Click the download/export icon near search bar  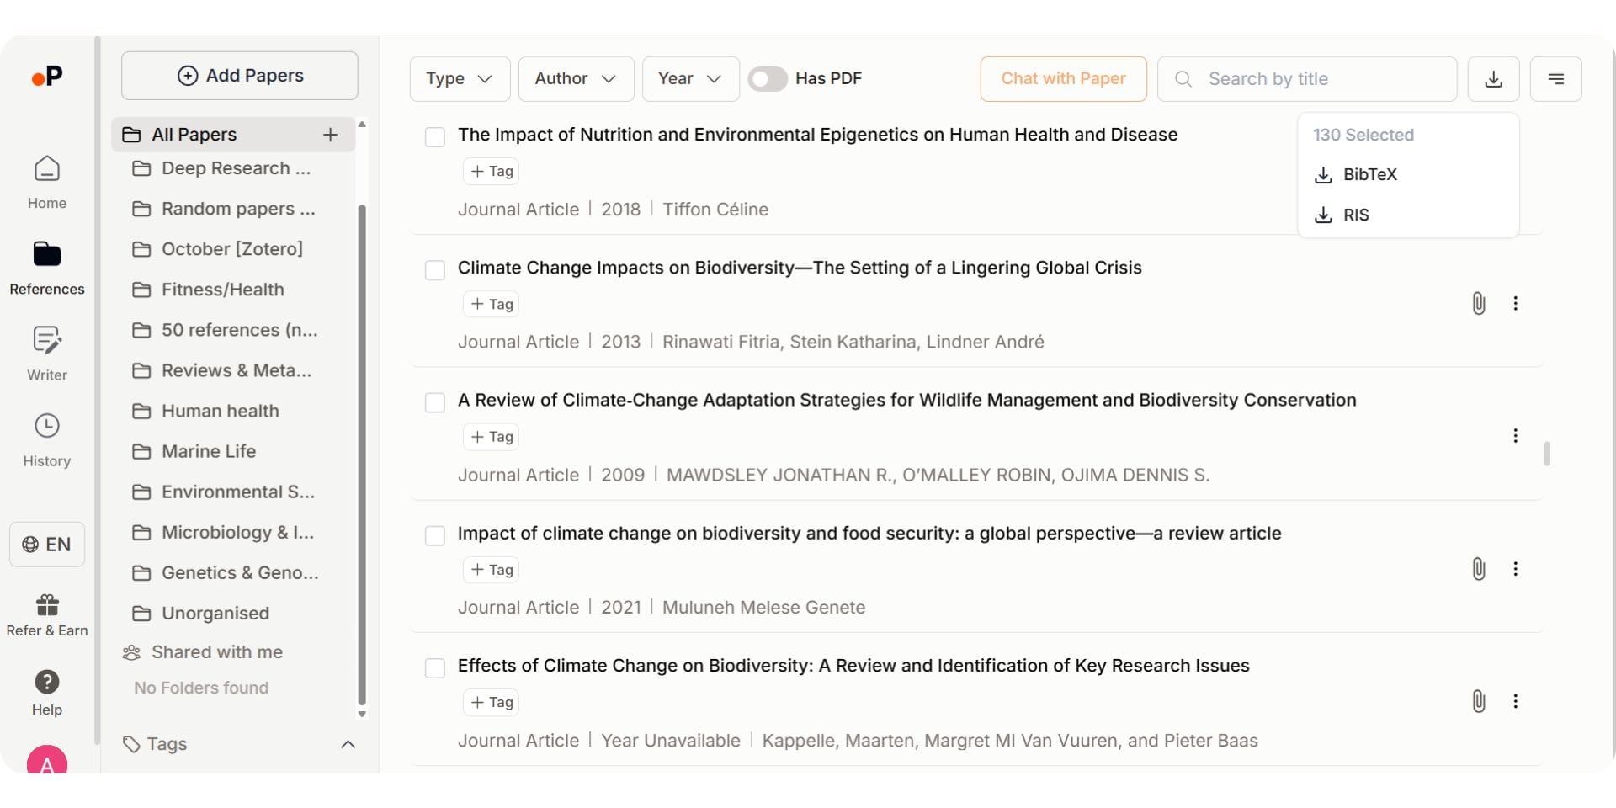(1494, 78)
